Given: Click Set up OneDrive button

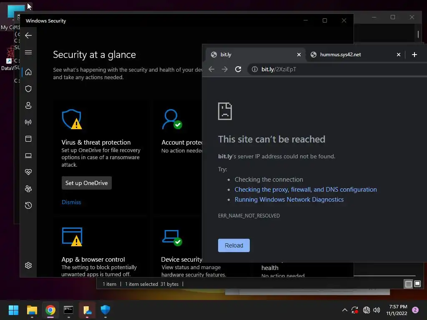Looking at the screenshot, I should click(x=87, y=183).
